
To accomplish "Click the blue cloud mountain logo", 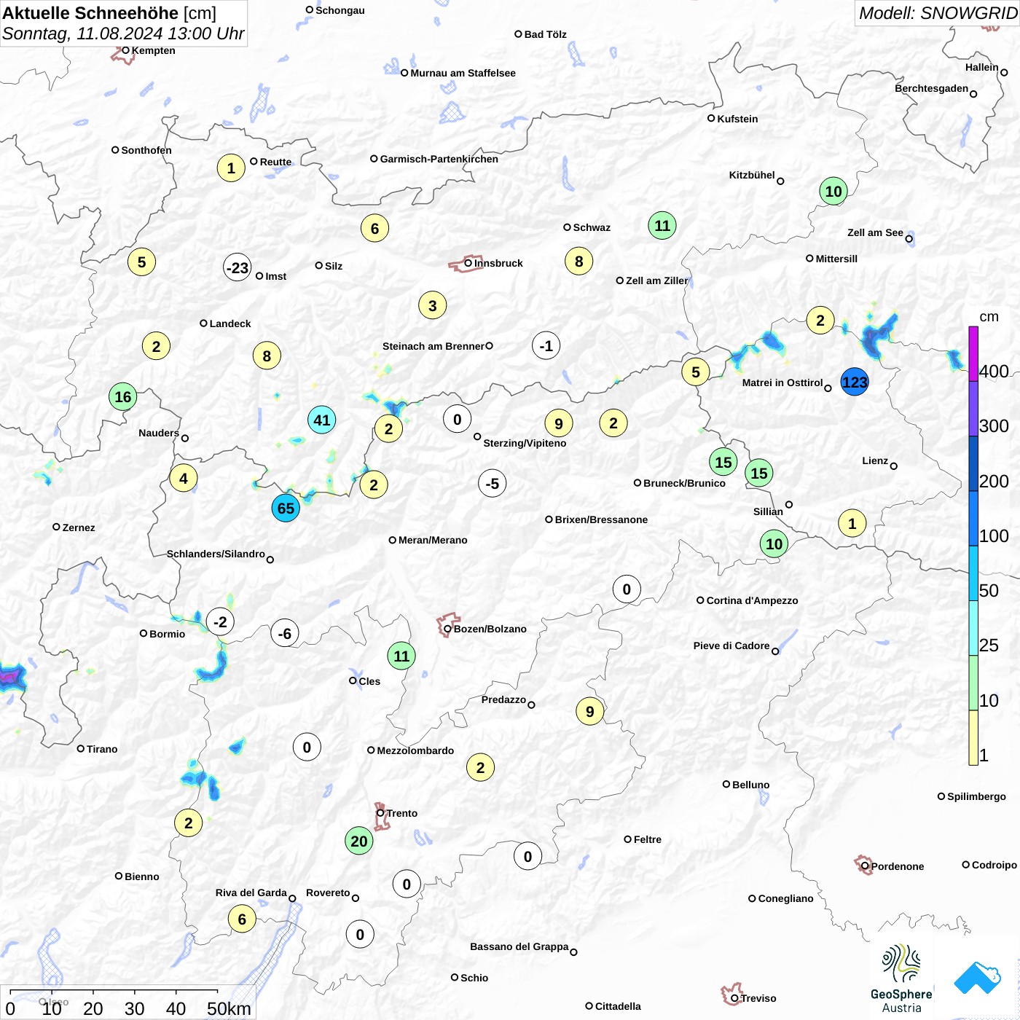I will pyautogui.click(x=977, y=978).
